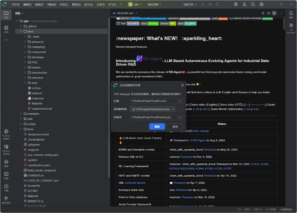Open the notebook tutorial link

tap(135, 183)
